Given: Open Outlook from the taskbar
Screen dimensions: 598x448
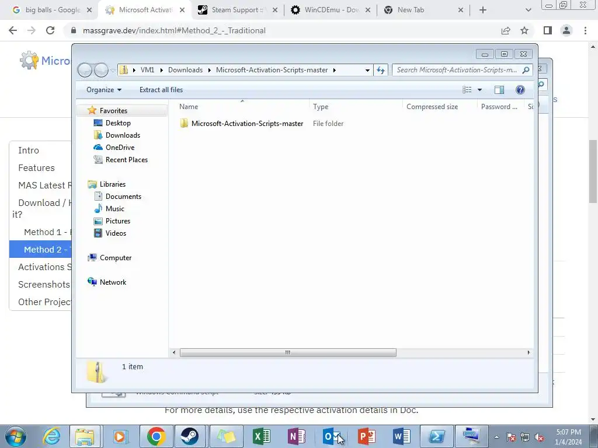Looking at the screenshot, I should pyautogui.click(x=332, y=436).
